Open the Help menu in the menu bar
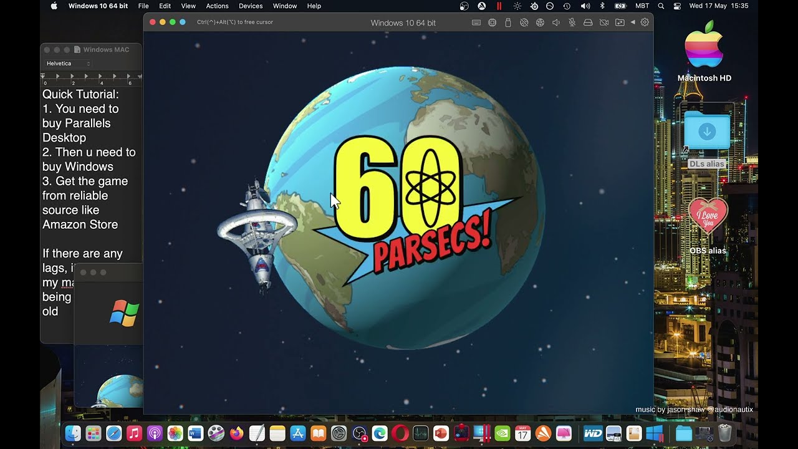The width and height of the screenshot is (798, 449). pyautogui.click(x=314, y=6)
